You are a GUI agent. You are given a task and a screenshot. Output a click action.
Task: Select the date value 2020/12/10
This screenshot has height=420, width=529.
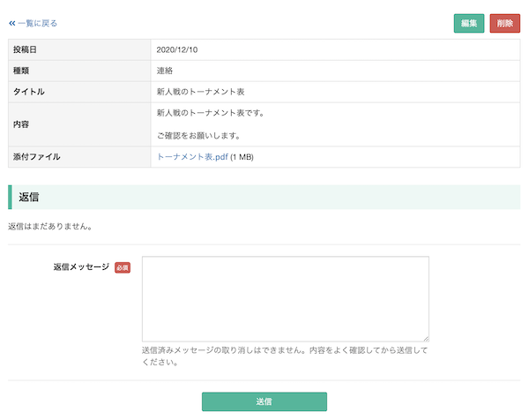pyautogui.click(x=177, y=50)
